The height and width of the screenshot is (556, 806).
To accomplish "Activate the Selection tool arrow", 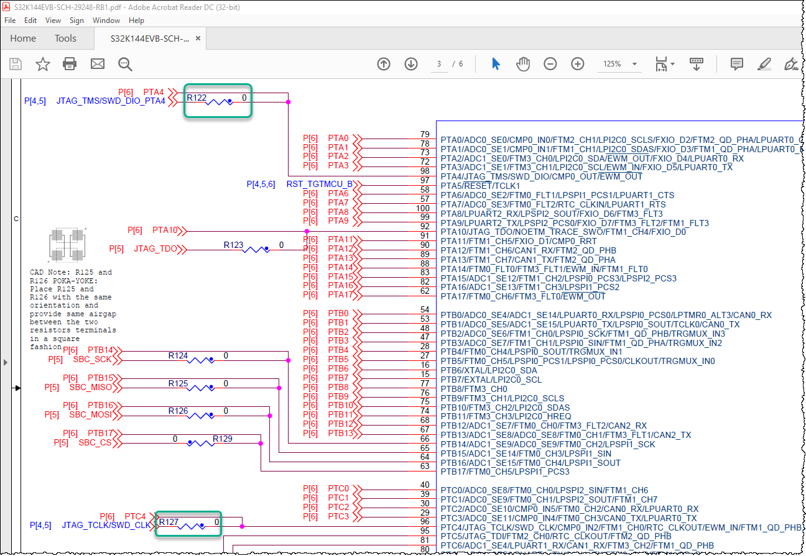I will [496, 64].
